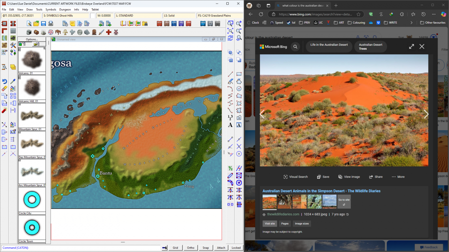Toggle the Locked button
Image resolution: width=449 pixels, height=252 pixels.
(236, 248)
